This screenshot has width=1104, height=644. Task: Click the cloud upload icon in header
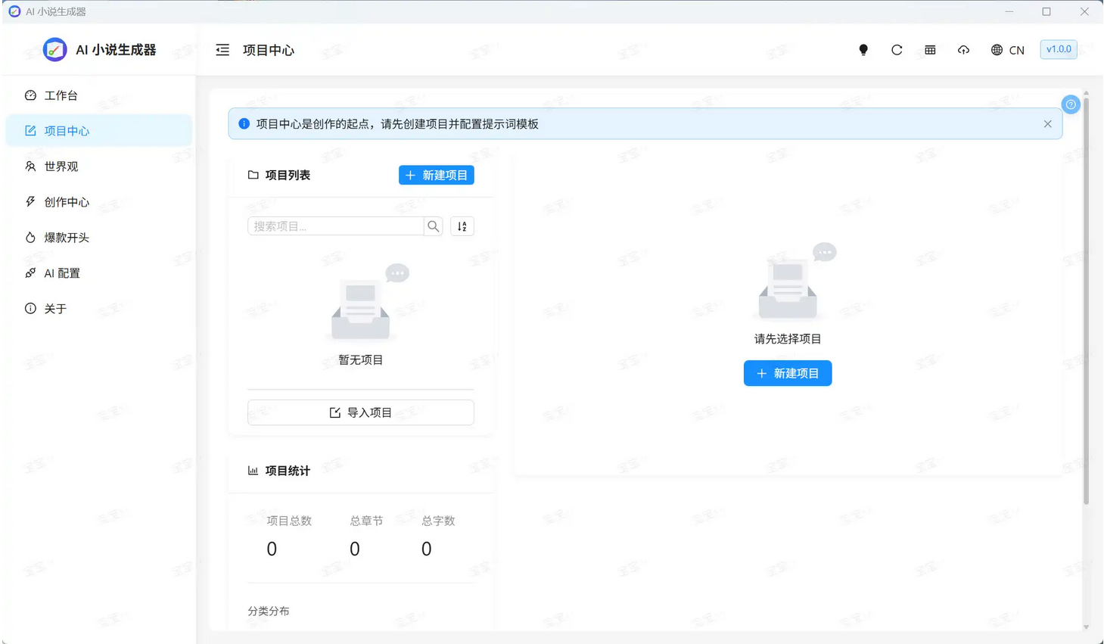click(x=963, y=50)
